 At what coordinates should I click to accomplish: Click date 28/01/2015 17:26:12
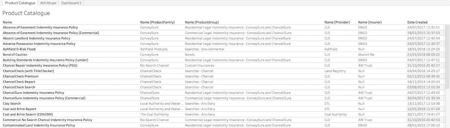click(423, 125)
